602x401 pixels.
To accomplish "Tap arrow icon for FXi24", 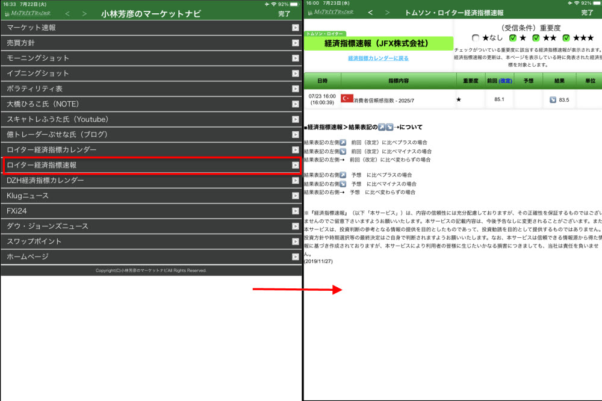I will pyautogui.click(x=295, y=211).
